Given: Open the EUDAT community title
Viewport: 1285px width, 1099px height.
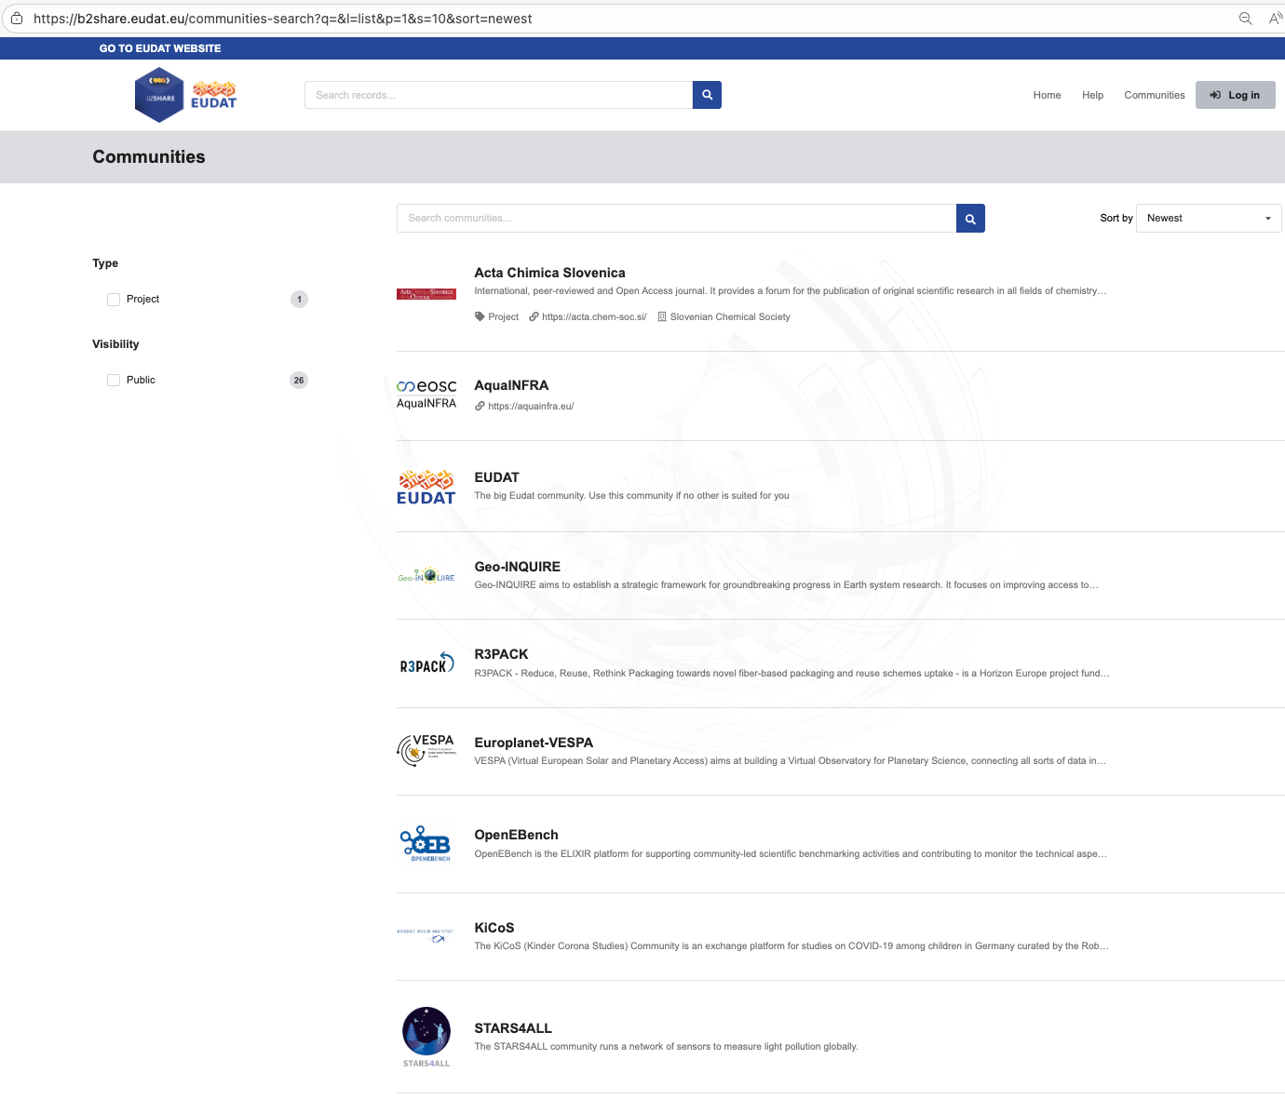Looking at the screenshot, I should [496, 477].
